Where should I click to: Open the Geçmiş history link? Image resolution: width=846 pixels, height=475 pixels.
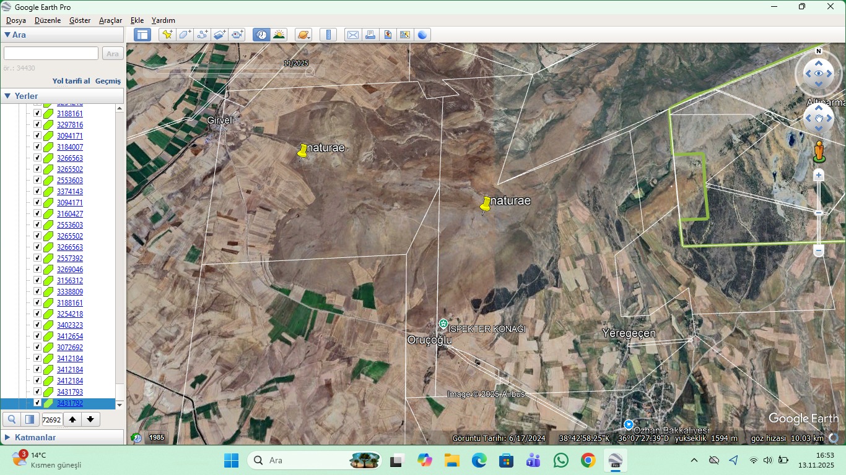[108, 81]
